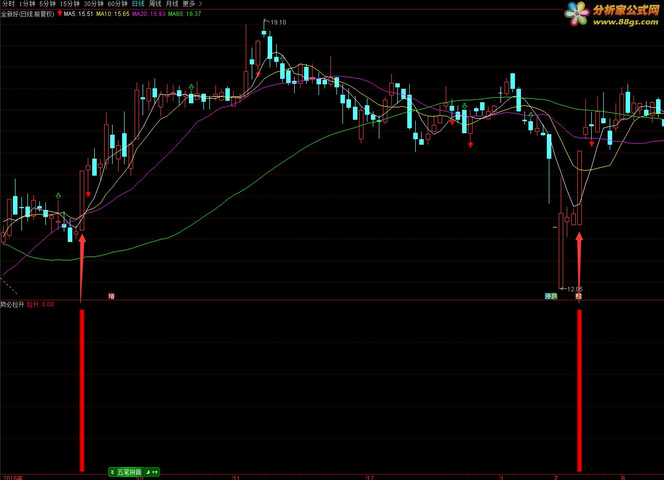This screenshot has width=664, height=480.
Task: Click the red up arrow beside MA5 label
Action: (x=60, y=13)
